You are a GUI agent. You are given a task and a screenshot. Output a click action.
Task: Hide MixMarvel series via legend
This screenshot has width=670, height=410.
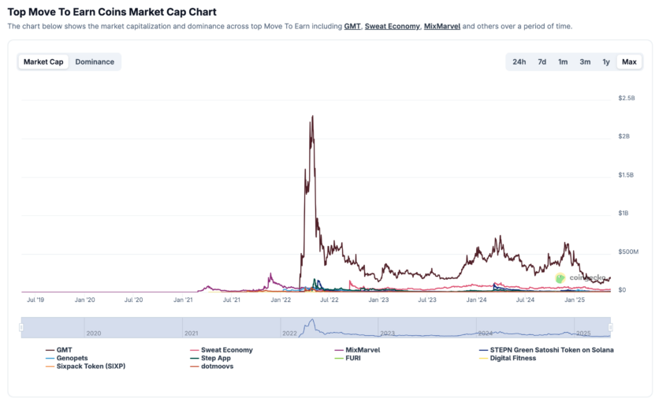pos(357,350)
